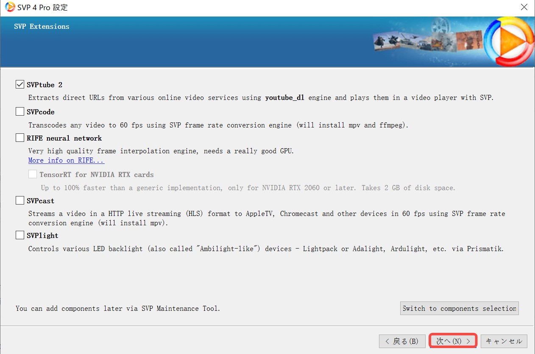Image resolution: width=535 pixels, height=354 pixels.
Task: Proceed with the 次へ(N) button
Action: (x=453, y=341)
